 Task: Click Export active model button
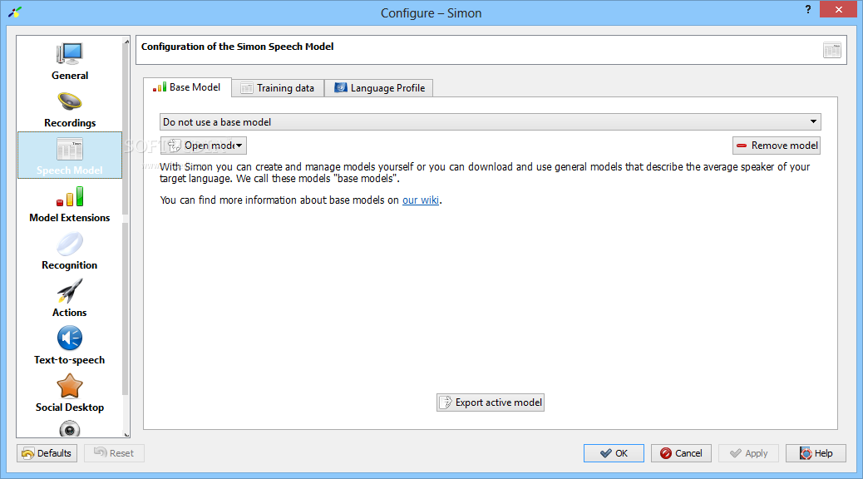(491, 402)
